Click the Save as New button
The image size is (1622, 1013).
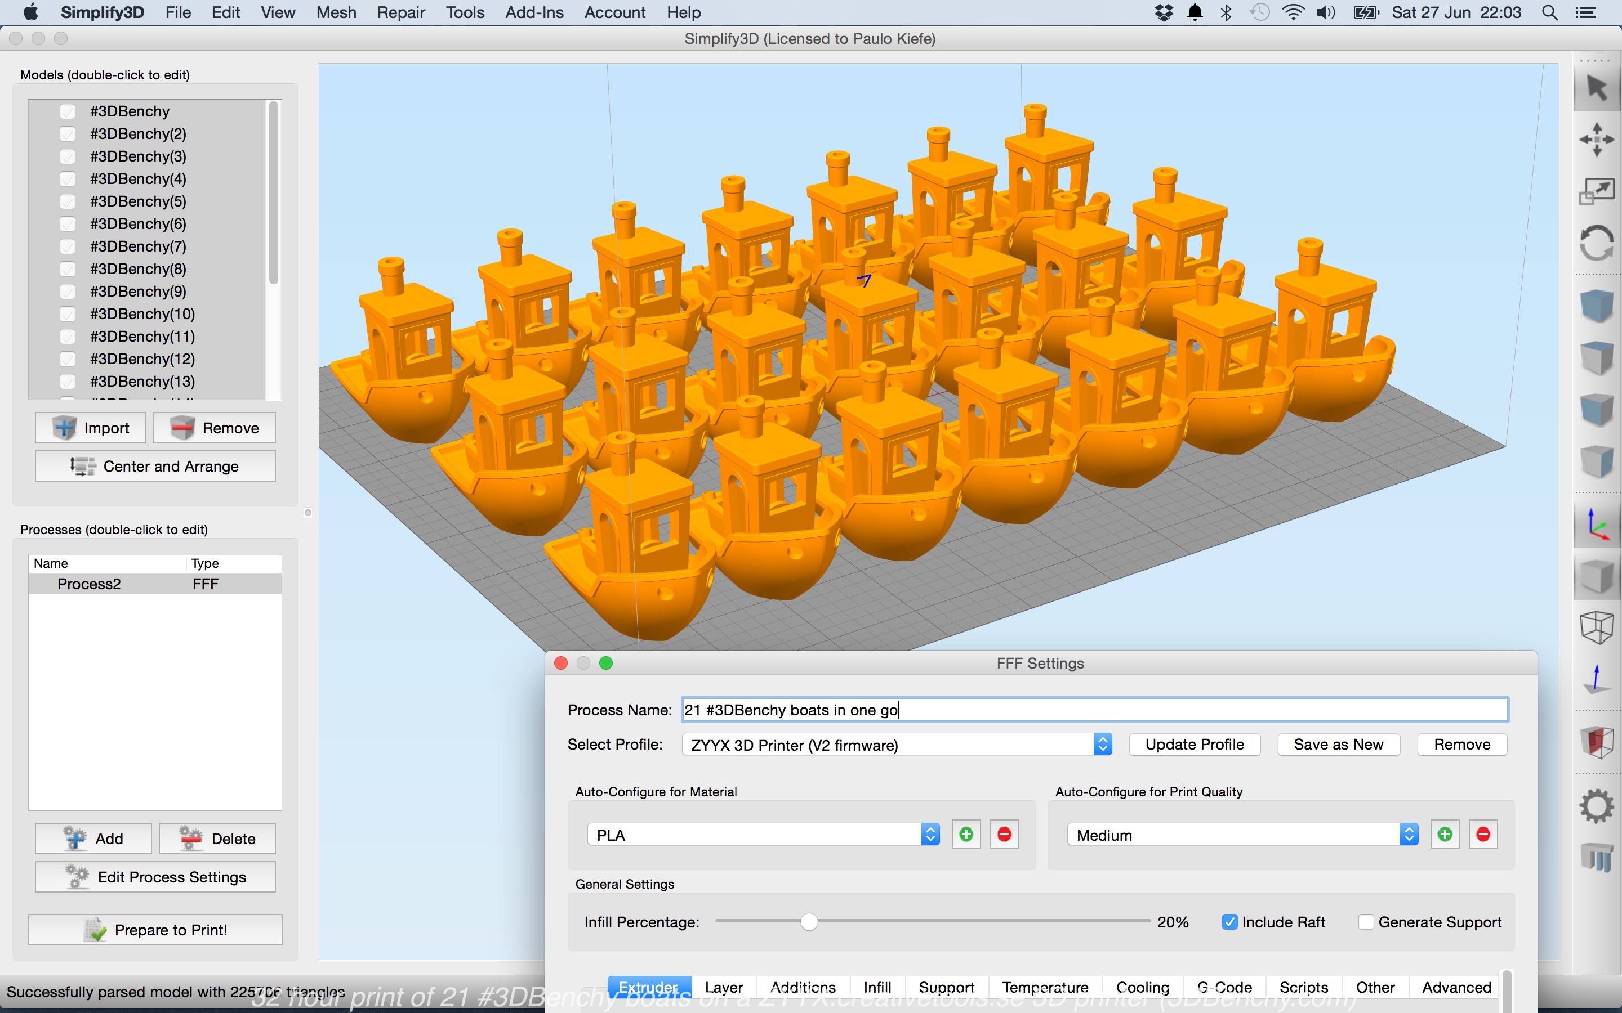pos(1339,745)
